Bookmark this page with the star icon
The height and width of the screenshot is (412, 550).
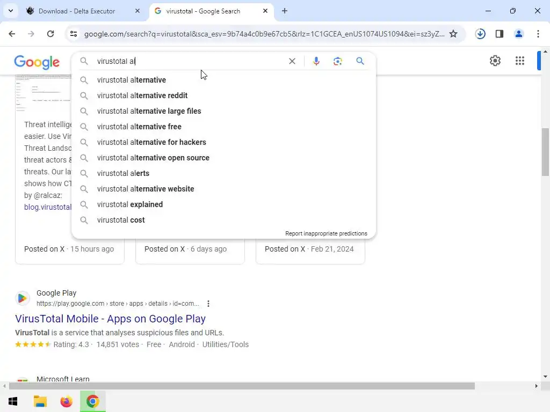click(453, 34)
